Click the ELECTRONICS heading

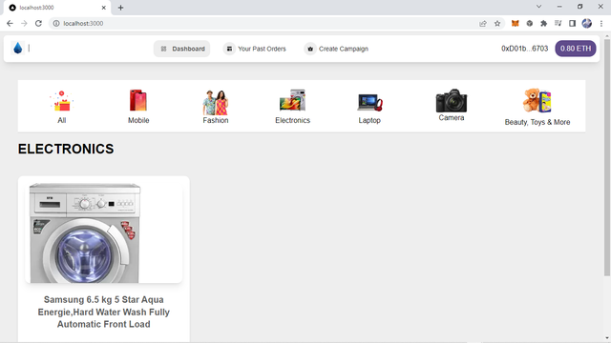(66, 149)
